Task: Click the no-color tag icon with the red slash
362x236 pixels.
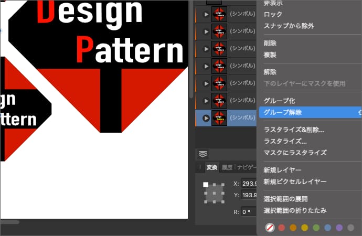Action: 270,228
